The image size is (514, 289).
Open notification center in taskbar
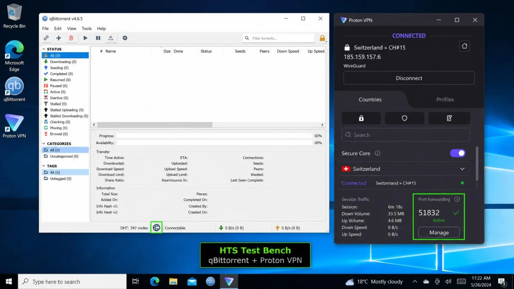[502, 281]
